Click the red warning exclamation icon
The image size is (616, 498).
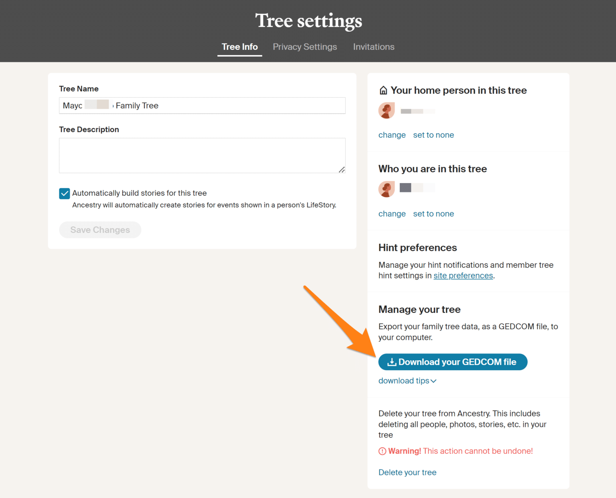pyautogui.click(x=382, y=451)
